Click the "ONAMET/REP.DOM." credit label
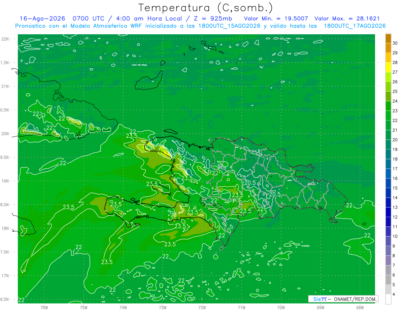Screen dimensions: 404x312 click(x=355, y=299)
